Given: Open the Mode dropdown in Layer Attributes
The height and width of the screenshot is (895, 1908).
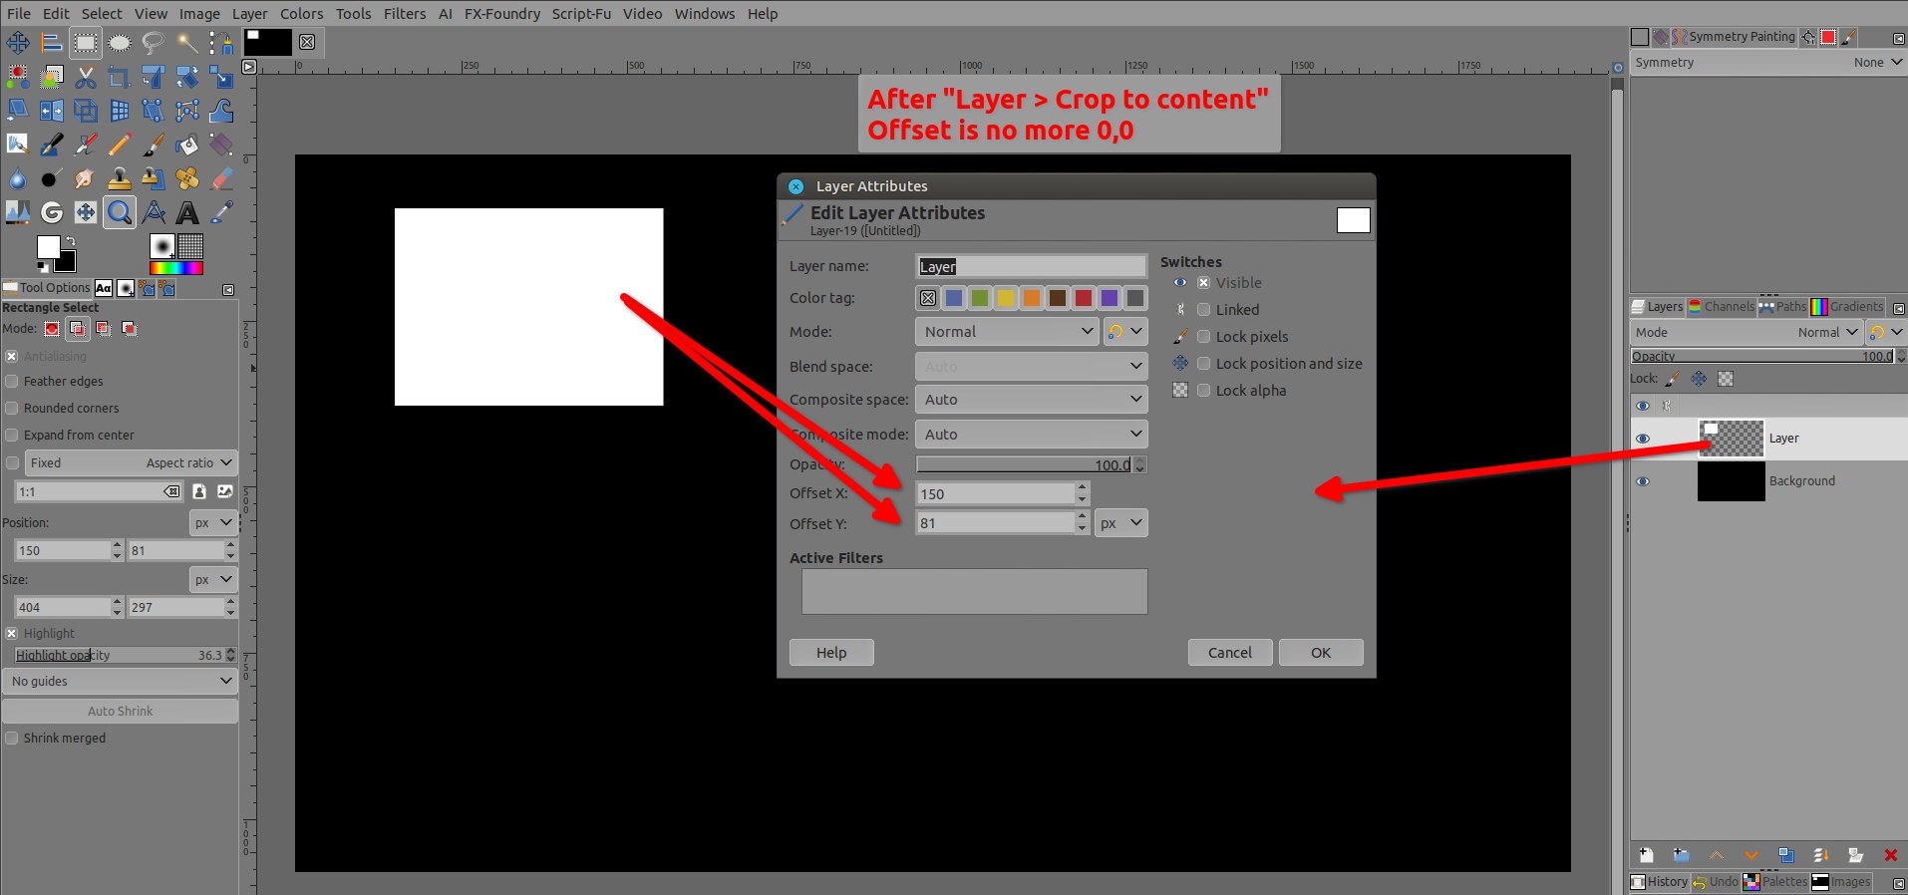Looking at the screenshot, I should [x=1007, y=332].
